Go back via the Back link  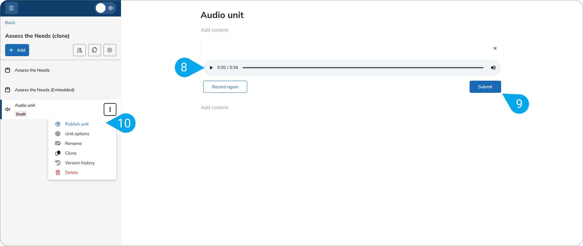(x=10, y=23)
